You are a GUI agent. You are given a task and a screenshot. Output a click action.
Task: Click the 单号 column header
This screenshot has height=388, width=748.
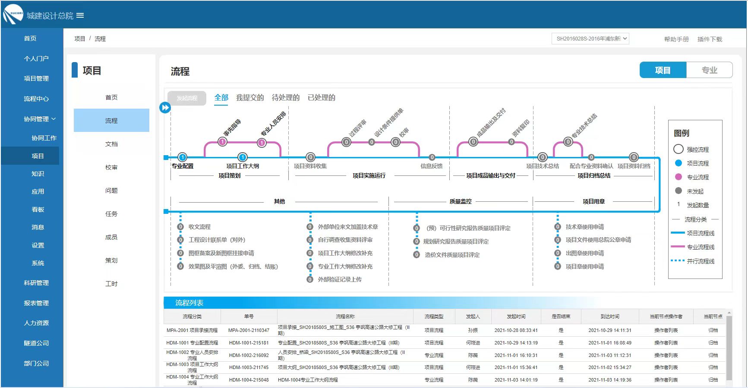pos(249,316)
